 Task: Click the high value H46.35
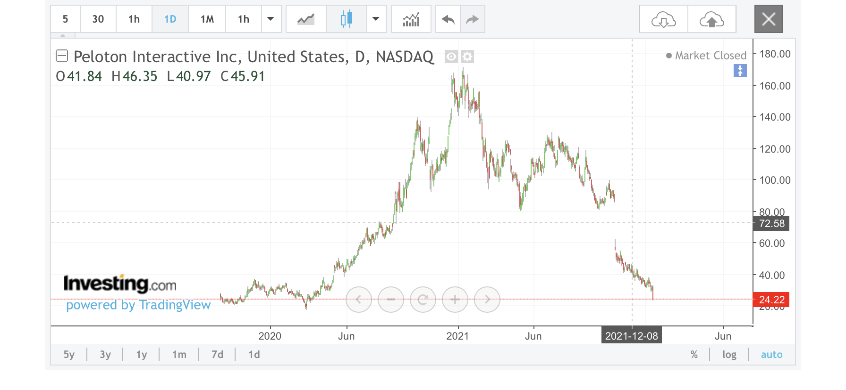coord(135,76)
